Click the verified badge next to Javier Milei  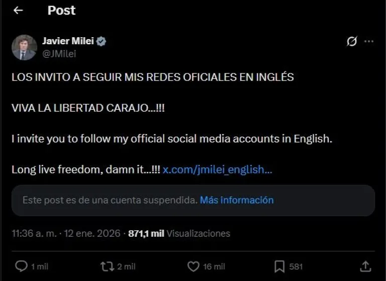102,42
